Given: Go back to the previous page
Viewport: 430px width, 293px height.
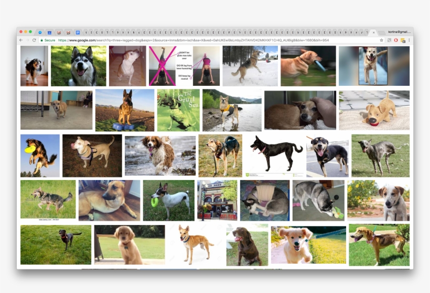Looking at the screenshot, I should [21, 40].
